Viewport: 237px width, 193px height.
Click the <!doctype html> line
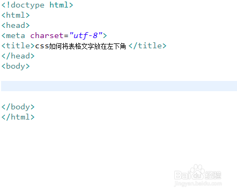pyautogui.click(x=37, y=5)
